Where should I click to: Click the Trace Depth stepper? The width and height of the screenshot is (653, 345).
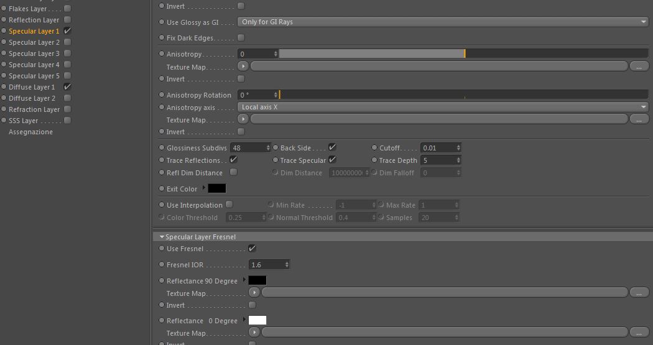458,160
